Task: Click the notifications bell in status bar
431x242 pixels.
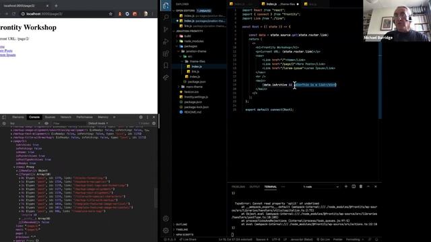Action: tap(376, 239)
